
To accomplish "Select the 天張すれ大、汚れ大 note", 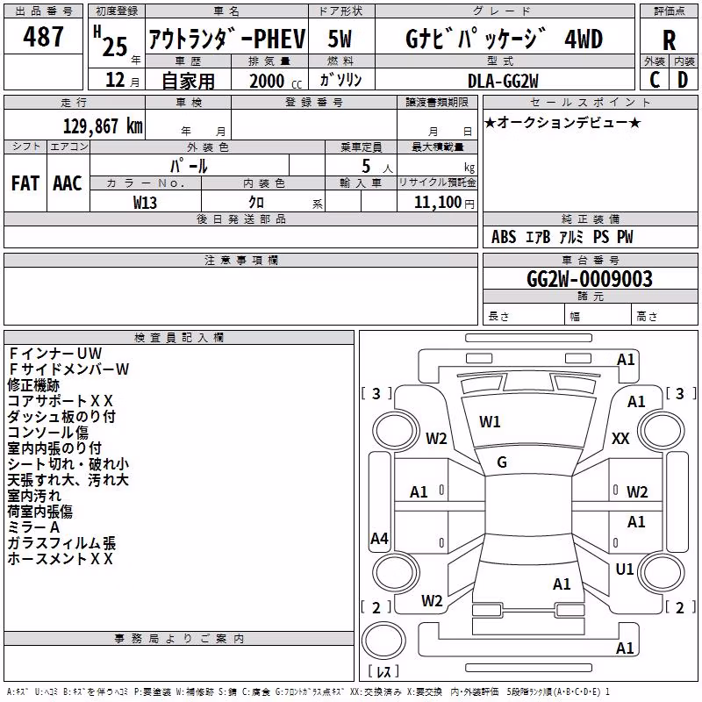I will point(68,479).
